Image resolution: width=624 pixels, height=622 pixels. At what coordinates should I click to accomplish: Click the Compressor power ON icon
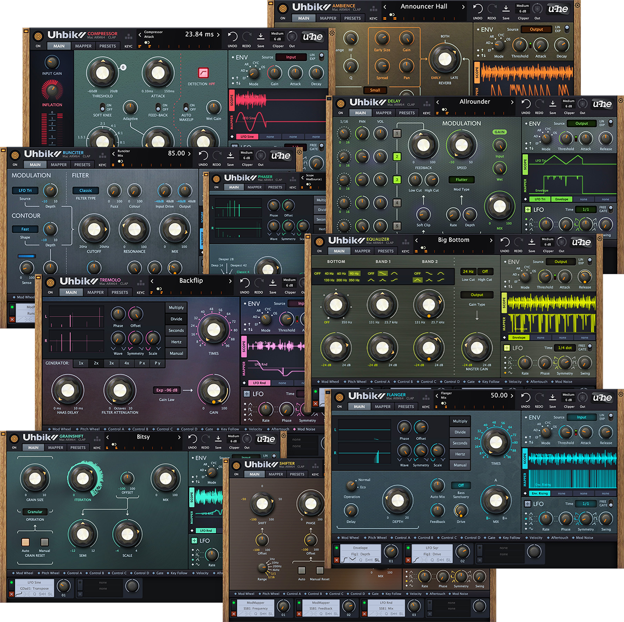(38, 37)
